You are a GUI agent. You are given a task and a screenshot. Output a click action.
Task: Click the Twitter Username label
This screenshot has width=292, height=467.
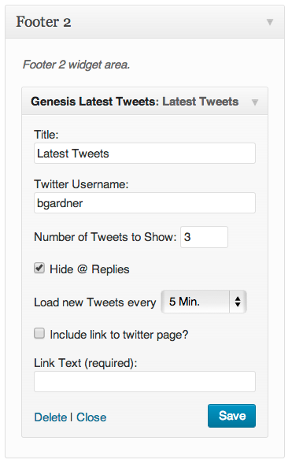(x=81, y=184)
